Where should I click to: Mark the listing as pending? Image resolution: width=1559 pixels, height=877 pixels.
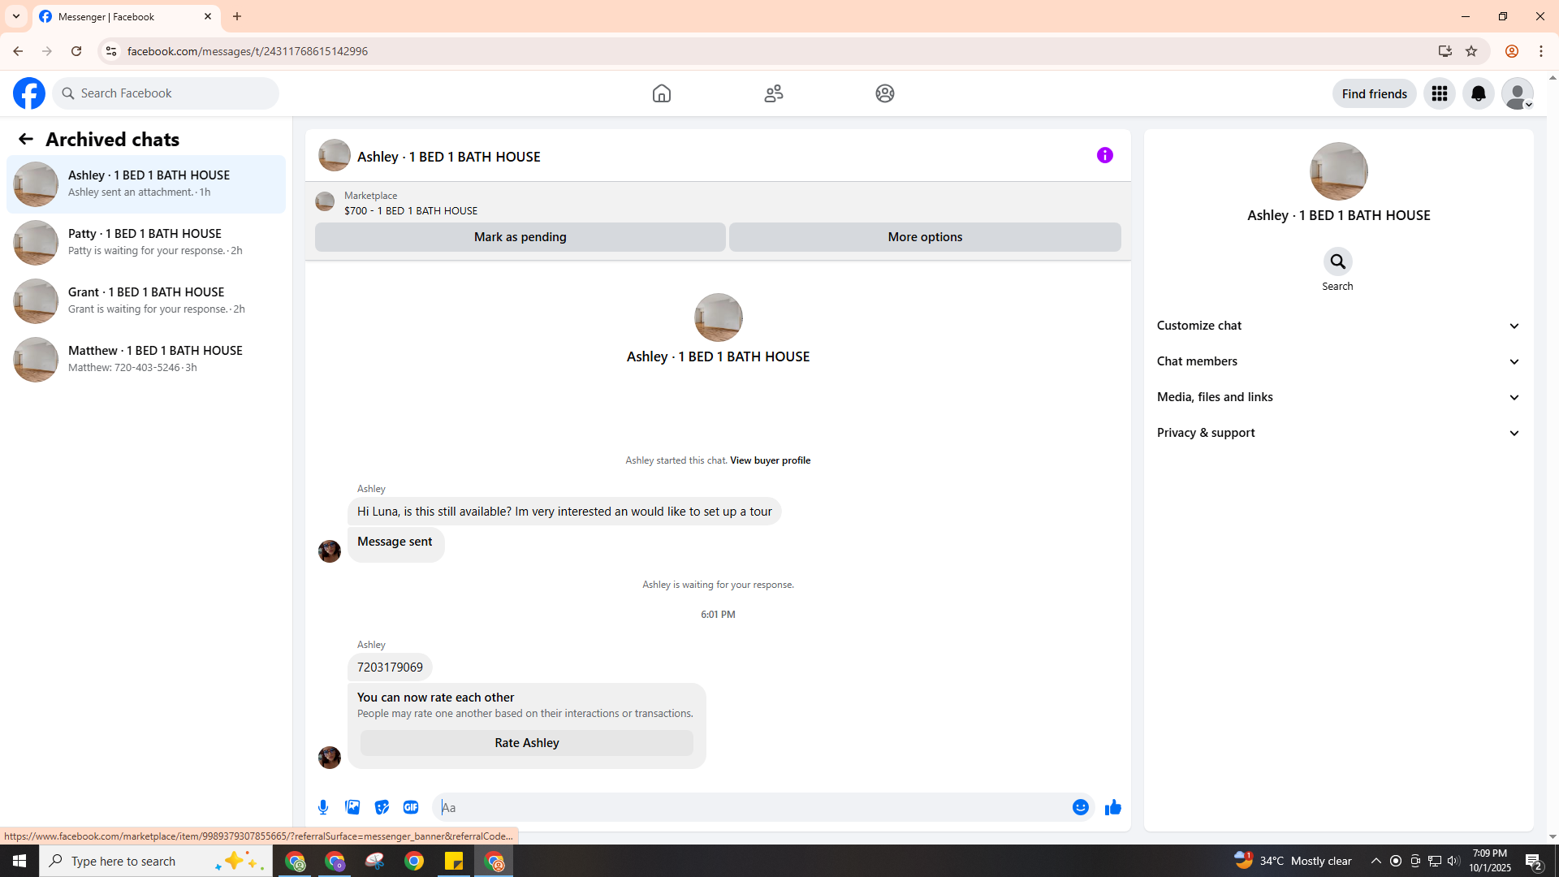point(520,237)
